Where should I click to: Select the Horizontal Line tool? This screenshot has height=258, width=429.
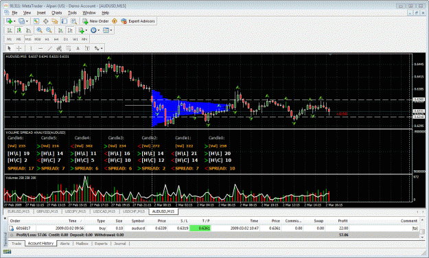[40, 49]
